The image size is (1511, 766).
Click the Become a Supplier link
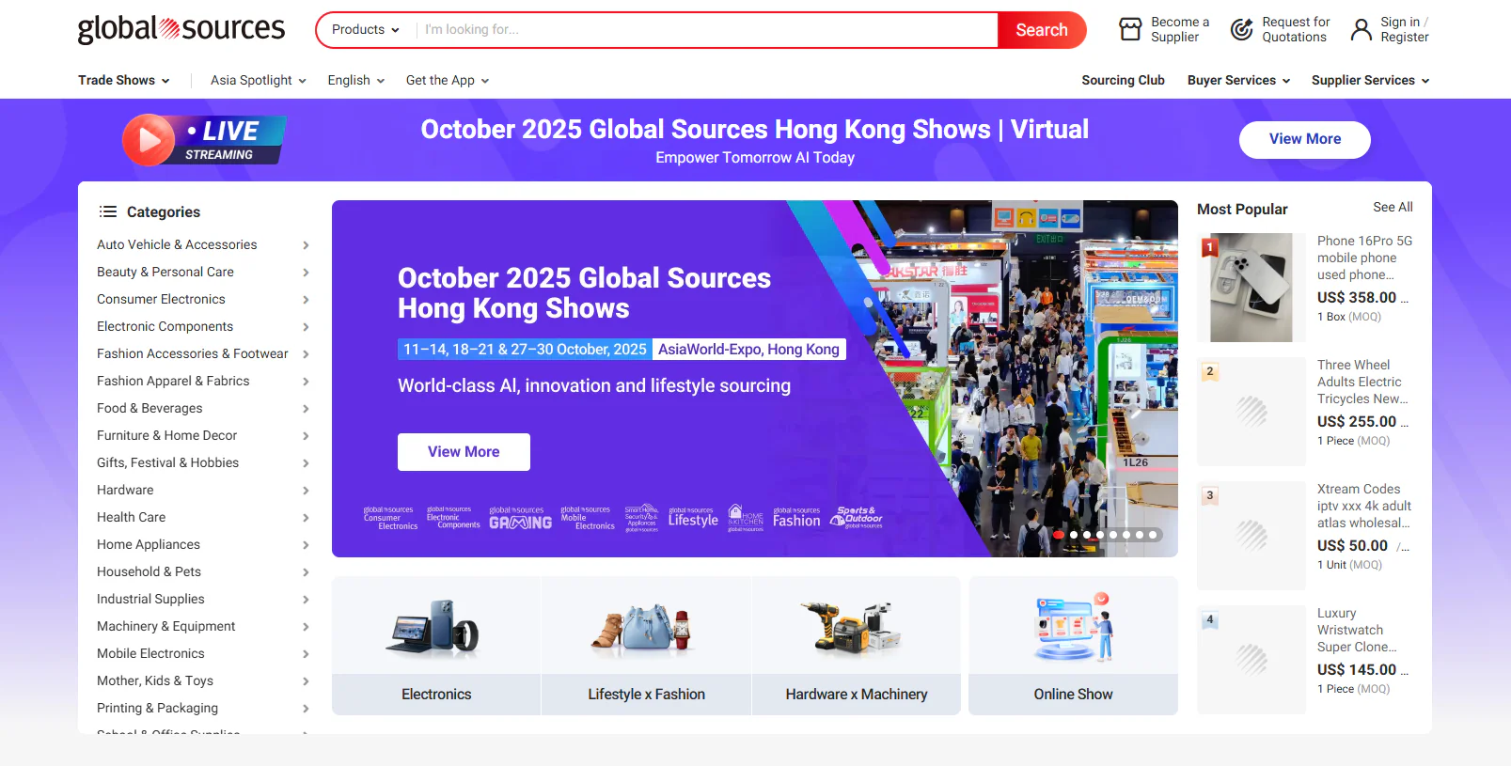coord(1179,30)
